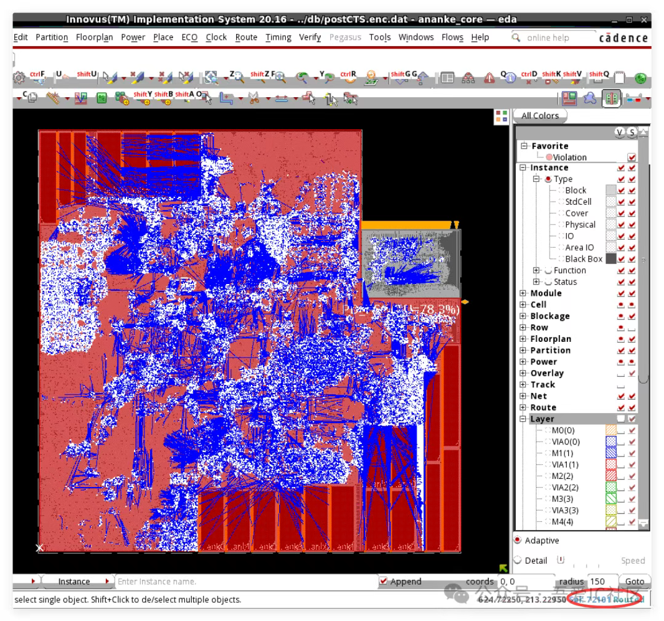Toggle visibility checkbox for Module
This screenshot has width=664, height=621.
(621, 293)
